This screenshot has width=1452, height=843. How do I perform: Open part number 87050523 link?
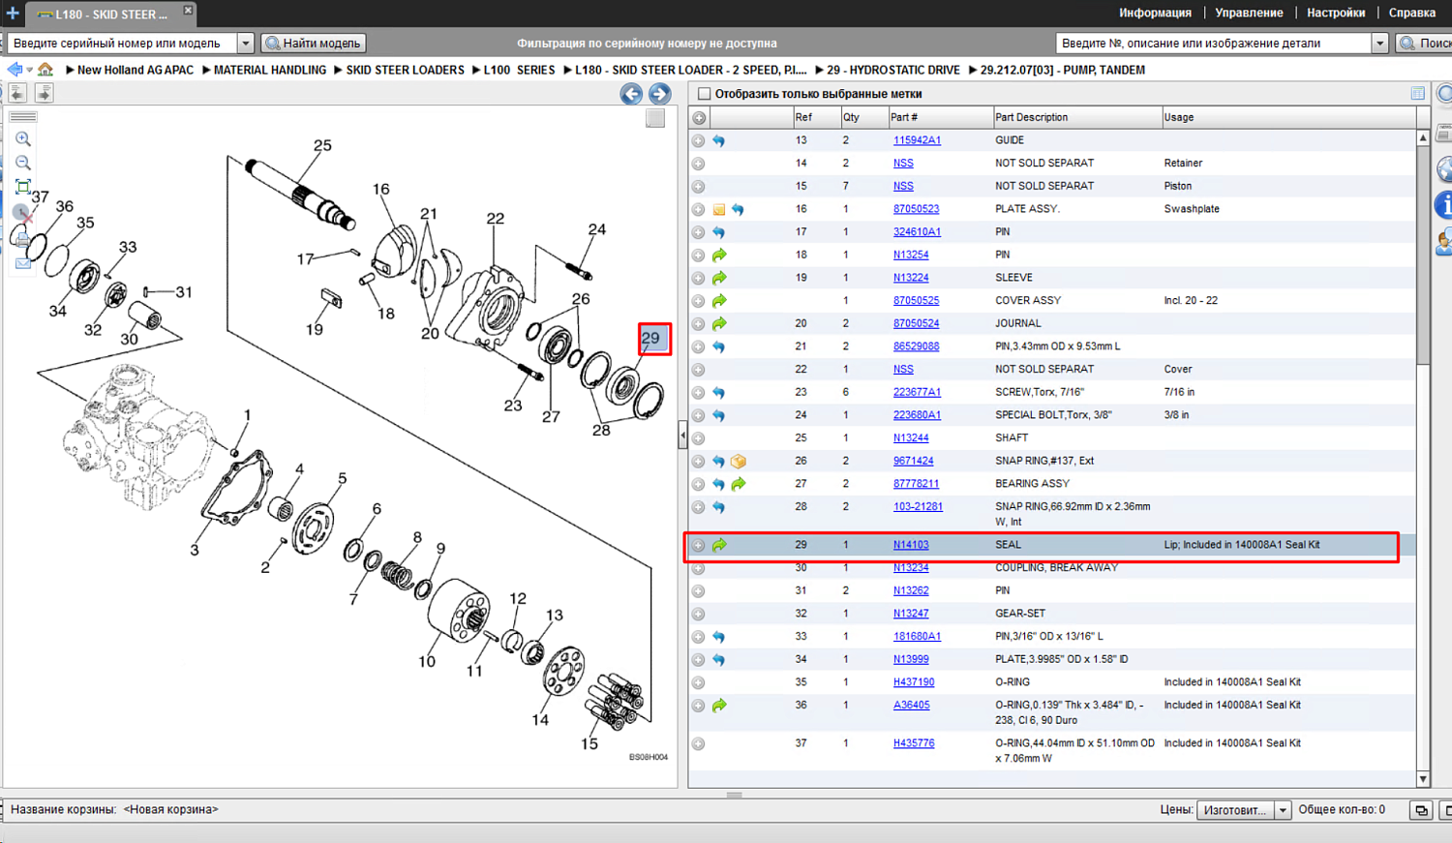tap(916, 209)
